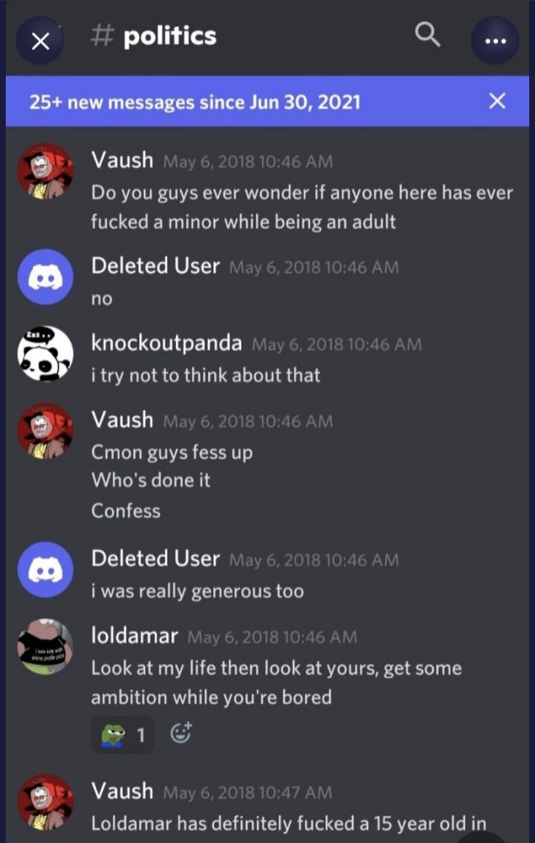Select the 'i try not to think' message
535x843 pixels.
point(206,375)
